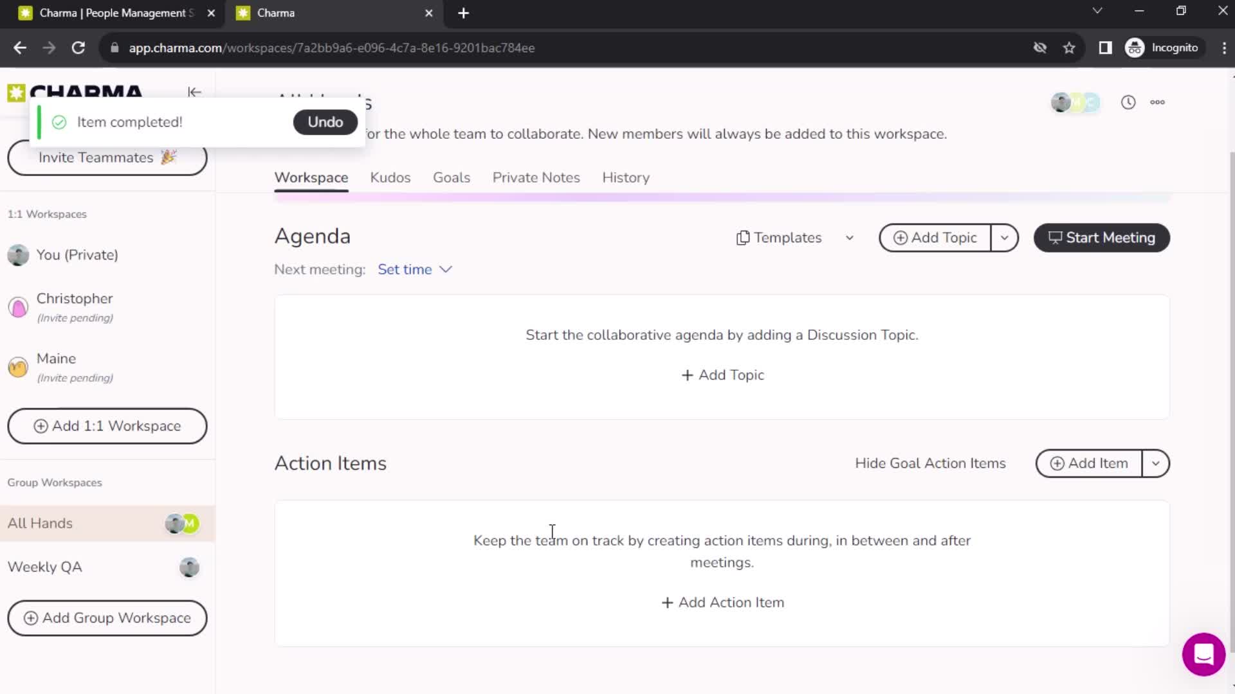Switch to the History tab

[x=626, y=177]
